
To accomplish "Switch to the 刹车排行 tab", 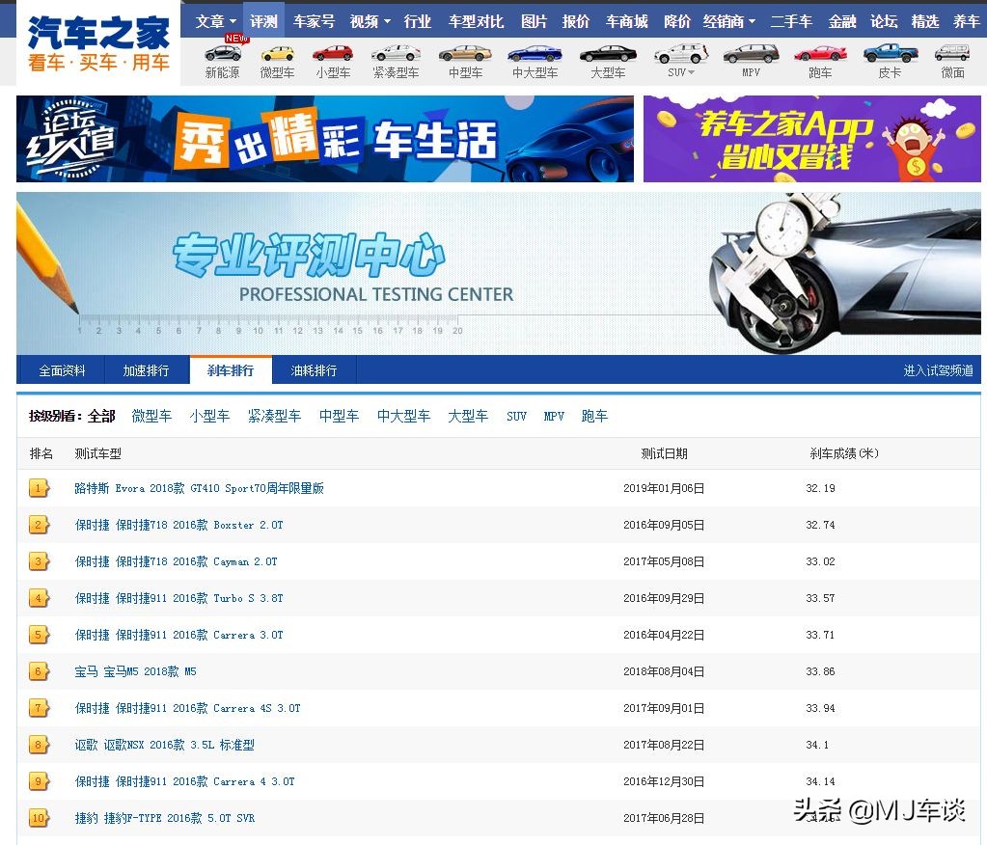I will [x=231, y=370].
